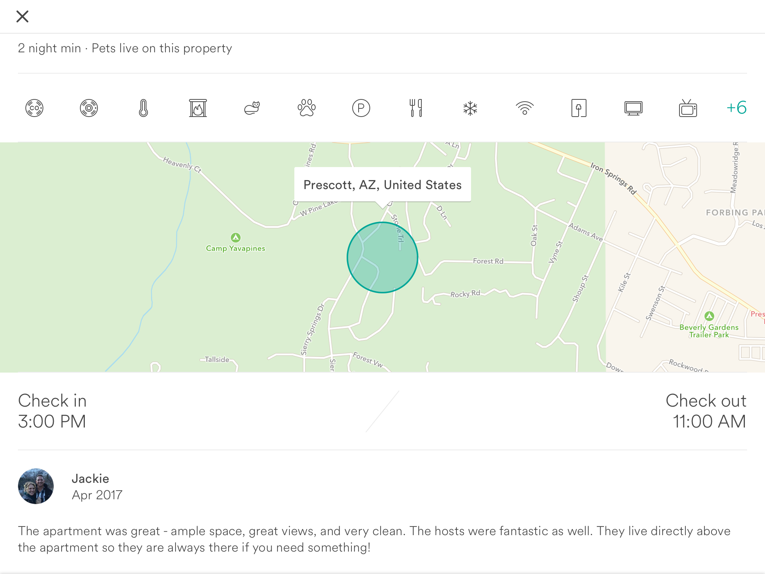Tap the wifi amenity icon

tap(525, 108)
